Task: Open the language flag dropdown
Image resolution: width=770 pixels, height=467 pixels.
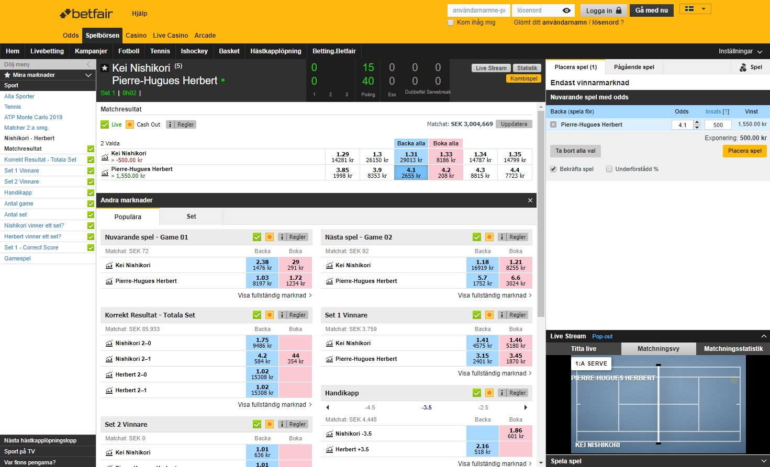Action: point(695,9)
